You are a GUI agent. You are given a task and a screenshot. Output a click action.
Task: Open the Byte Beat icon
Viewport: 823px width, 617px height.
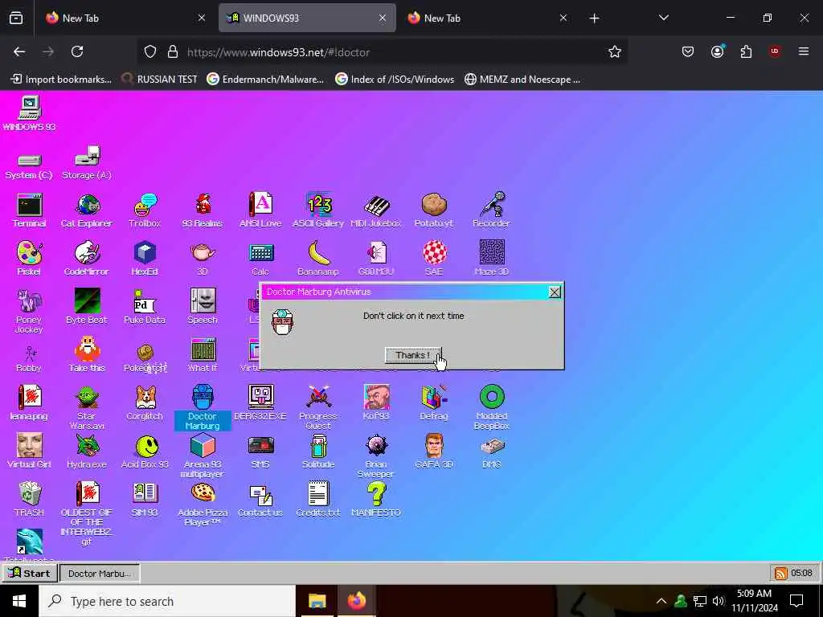tap(87, 307)
